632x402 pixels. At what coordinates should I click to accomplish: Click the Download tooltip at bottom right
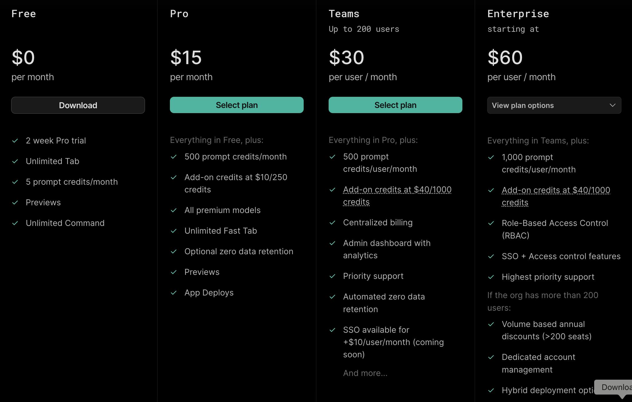(616, 387)
